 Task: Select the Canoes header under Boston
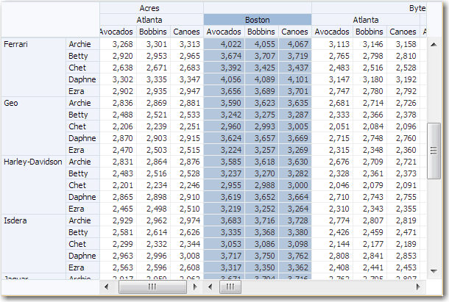click(x=294, y=32)
